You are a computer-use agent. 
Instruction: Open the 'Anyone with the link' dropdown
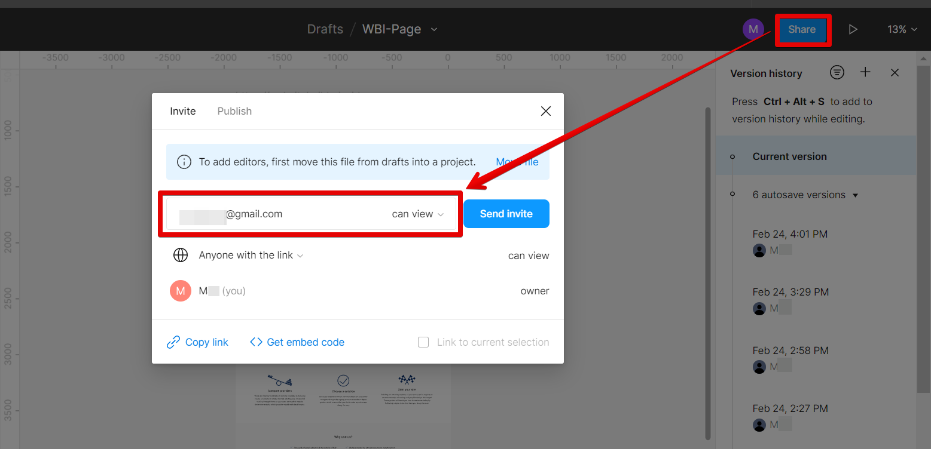(251, 255)
